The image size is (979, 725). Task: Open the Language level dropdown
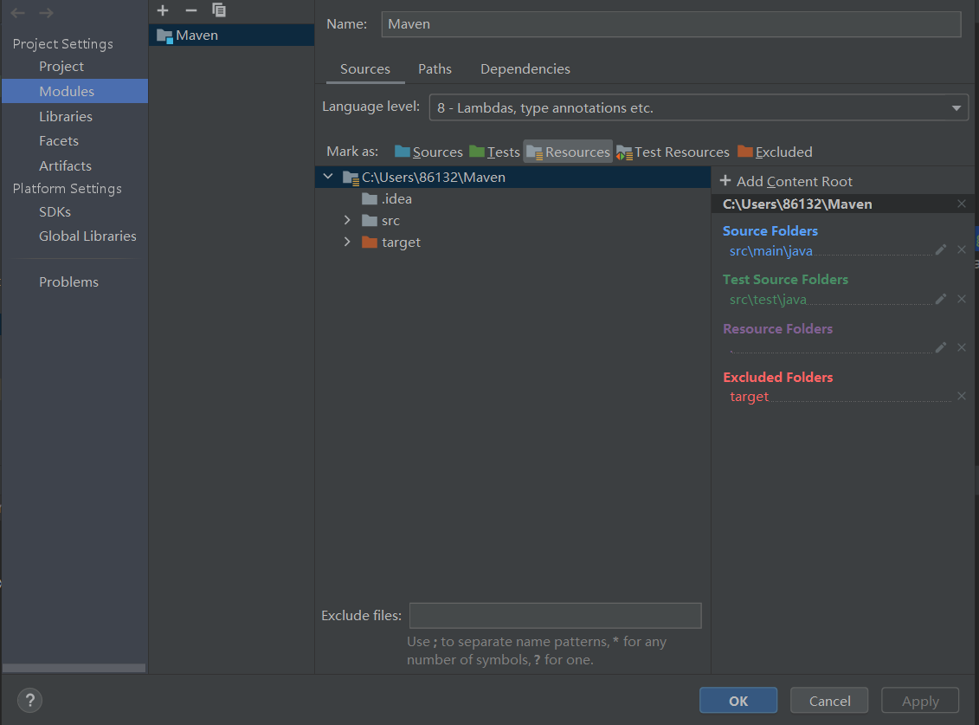(x=956, y=106)
